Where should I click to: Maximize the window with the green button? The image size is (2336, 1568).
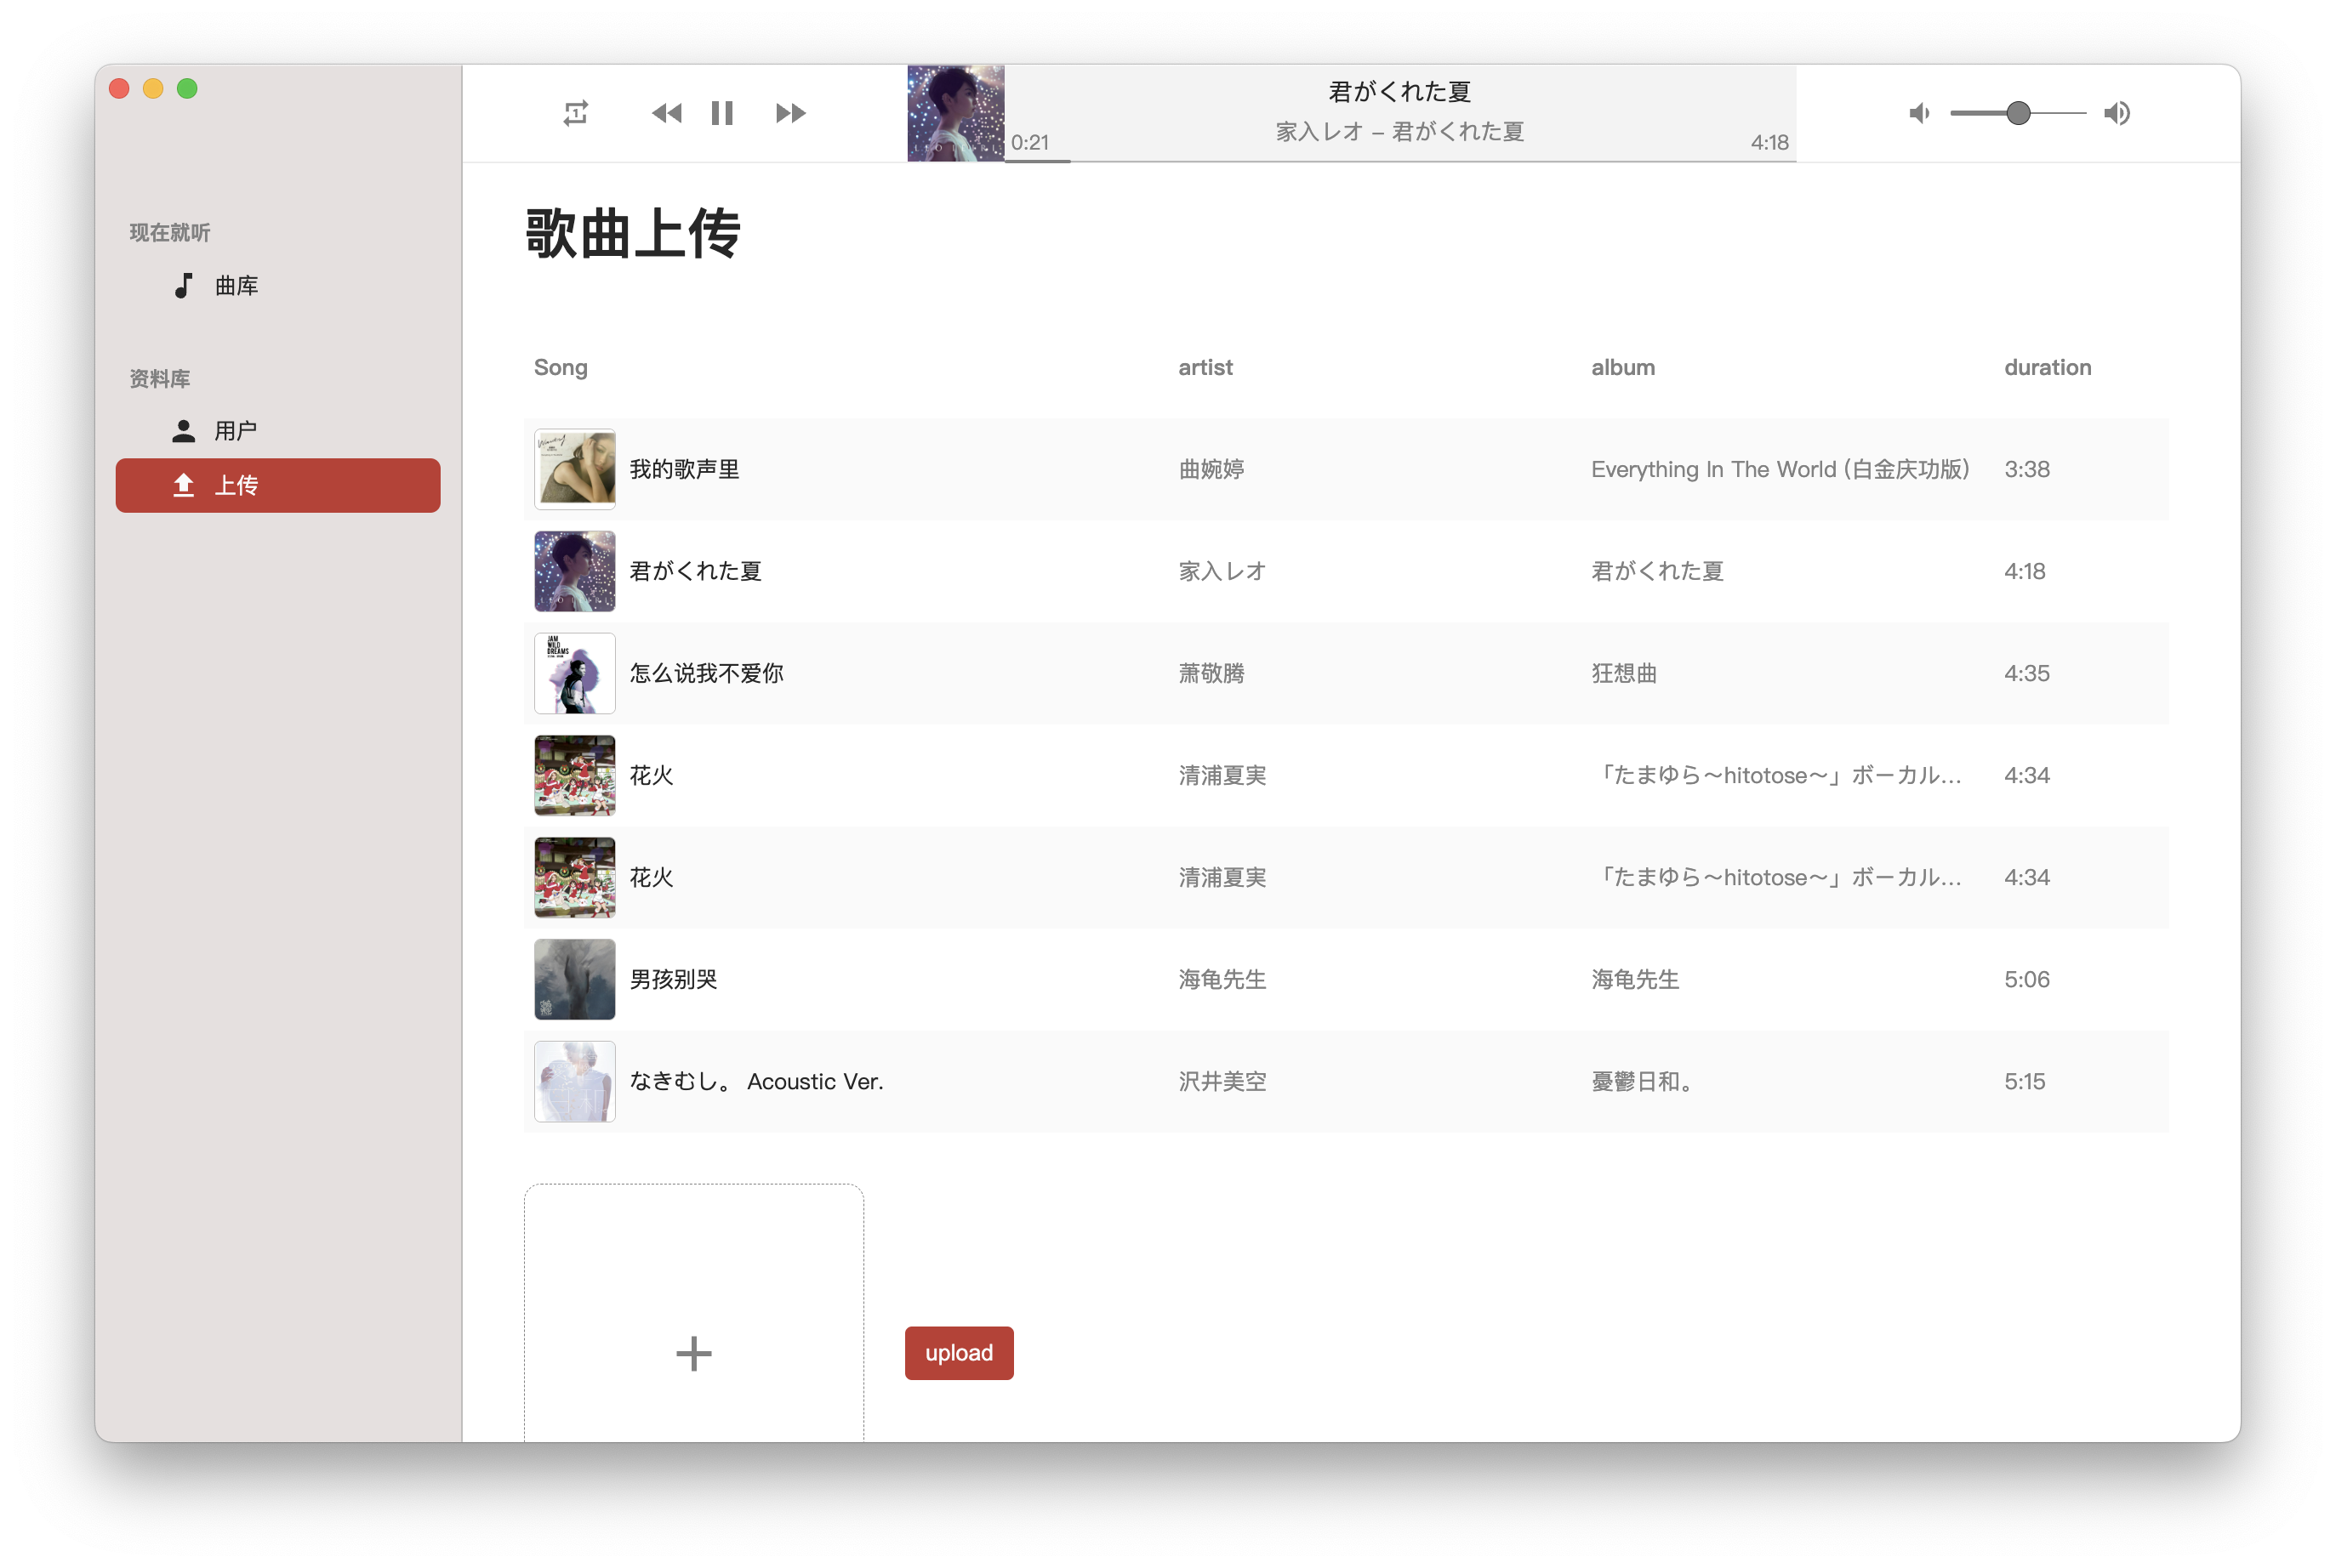coord(187,88)
